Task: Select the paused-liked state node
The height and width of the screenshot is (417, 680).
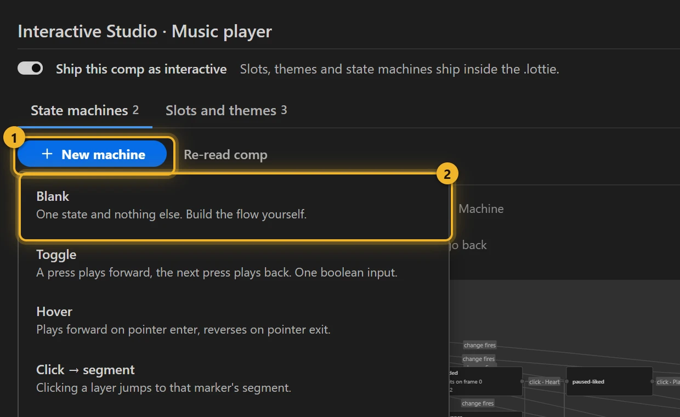Action: tap(609, 381)
